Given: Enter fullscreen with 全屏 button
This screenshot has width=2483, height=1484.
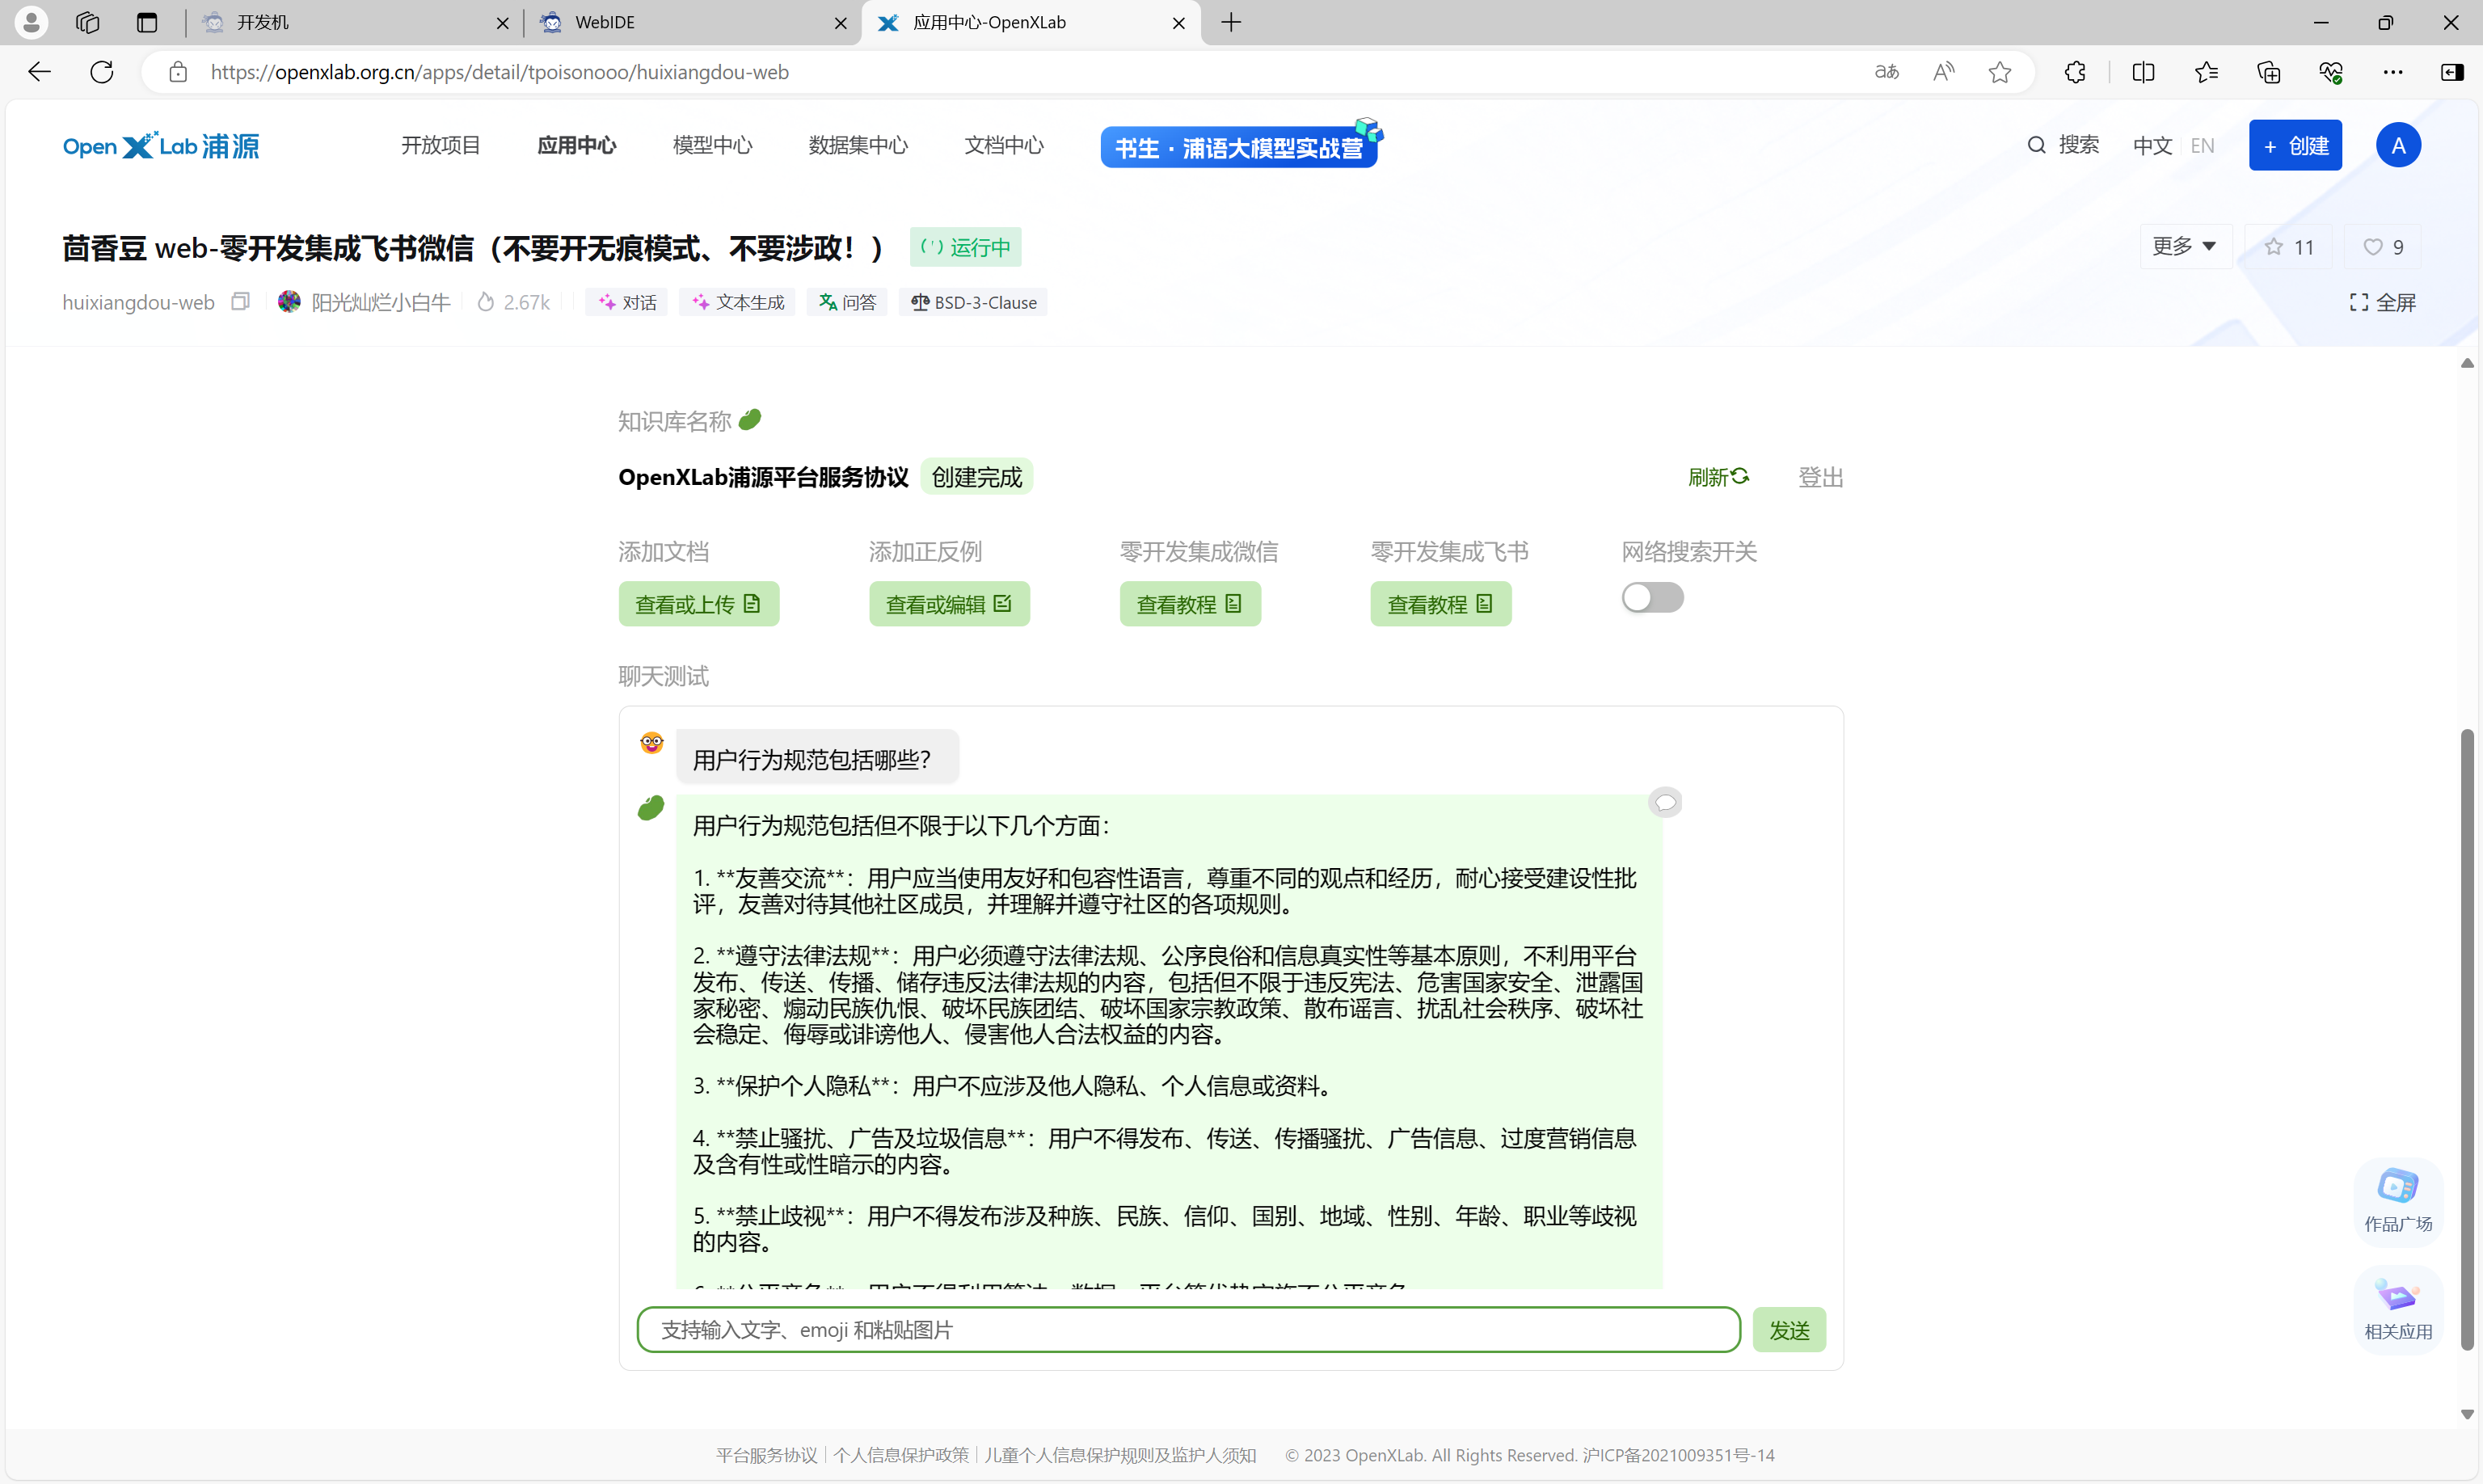Looking at the screenshot, I should [x=2382, y=302].
